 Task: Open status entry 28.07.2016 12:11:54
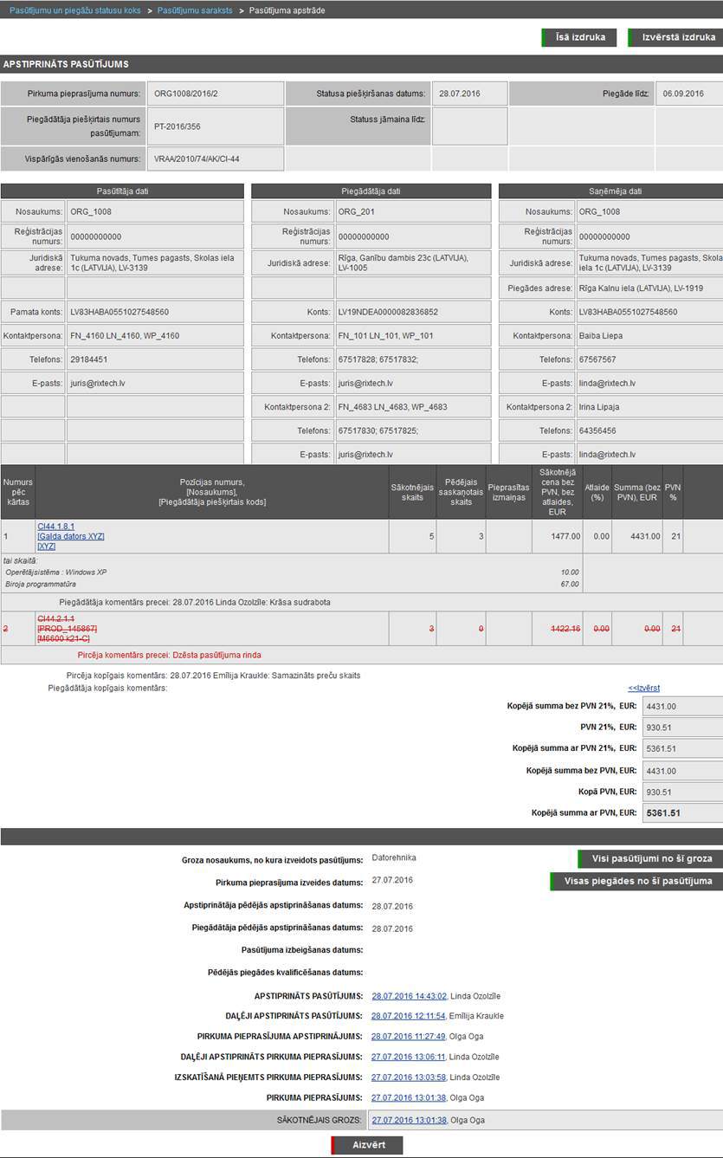[x=409, y=1016]
